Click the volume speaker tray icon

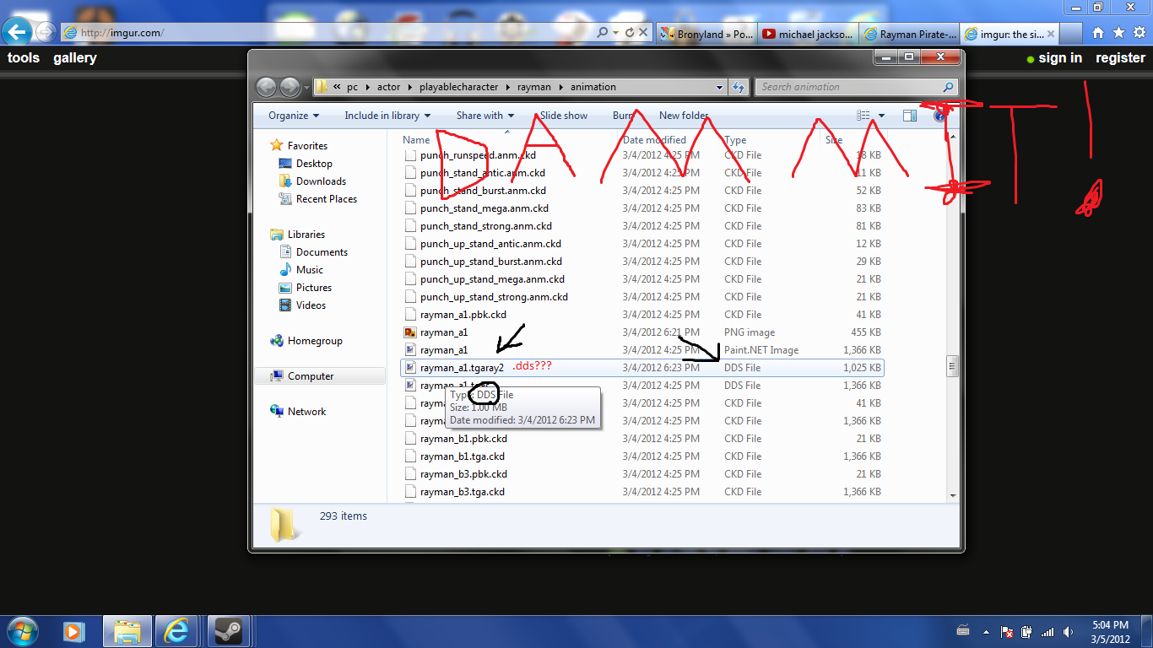(1069, 631)
